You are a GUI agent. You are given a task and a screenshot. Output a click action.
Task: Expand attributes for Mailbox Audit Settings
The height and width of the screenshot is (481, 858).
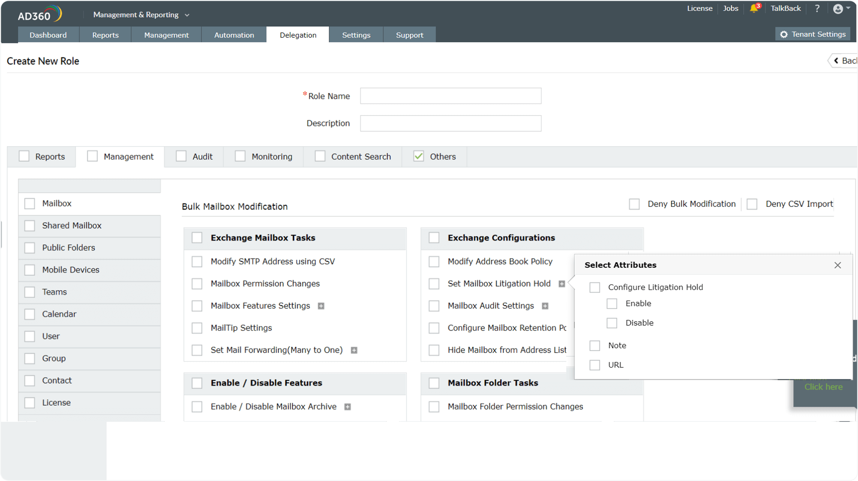545,306
